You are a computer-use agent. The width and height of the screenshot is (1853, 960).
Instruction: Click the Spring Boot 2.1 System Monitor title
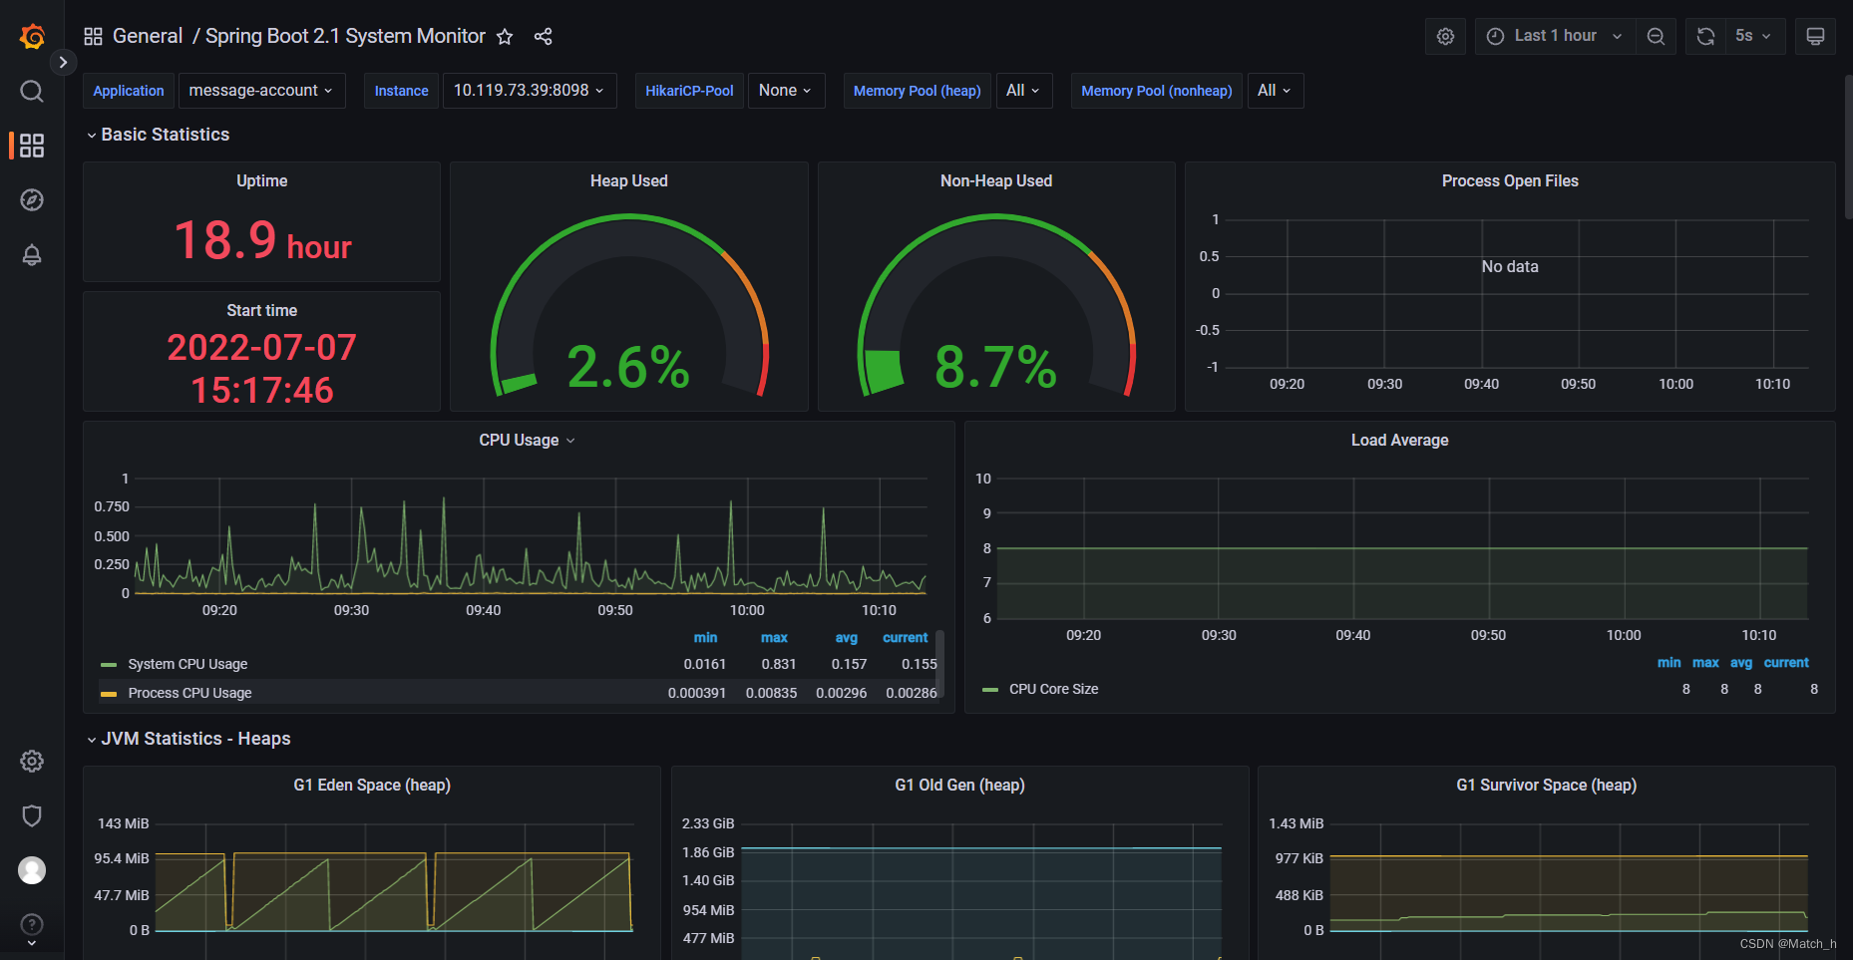[345, 37]
